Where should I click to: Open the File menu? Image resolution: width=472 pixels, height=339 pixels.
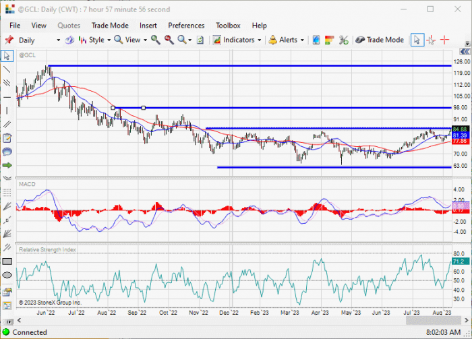point(15,26)
